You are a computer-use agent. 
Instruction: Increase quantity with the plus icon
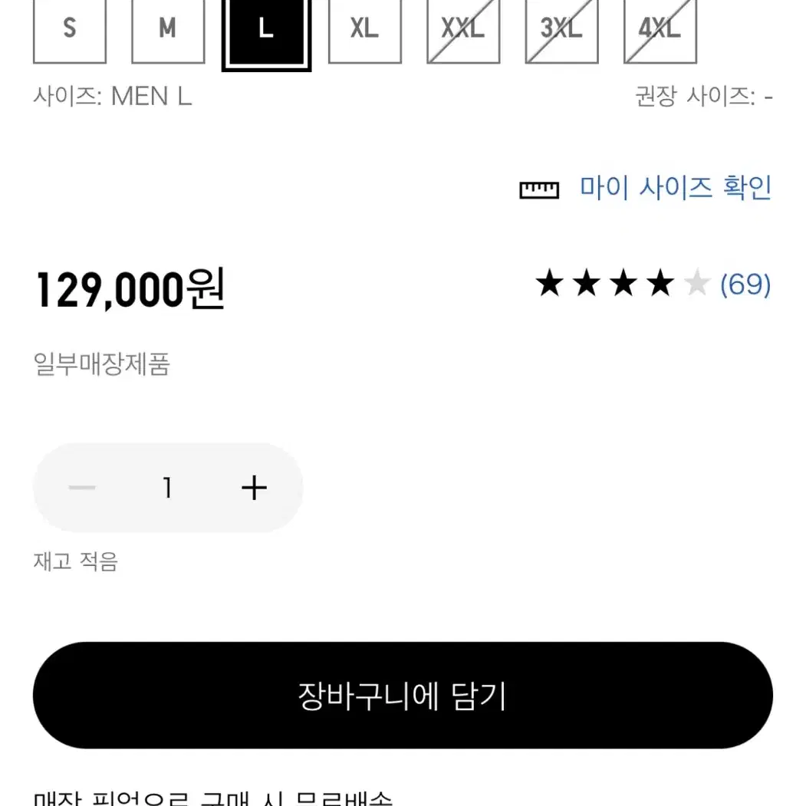tap(254, 488)
